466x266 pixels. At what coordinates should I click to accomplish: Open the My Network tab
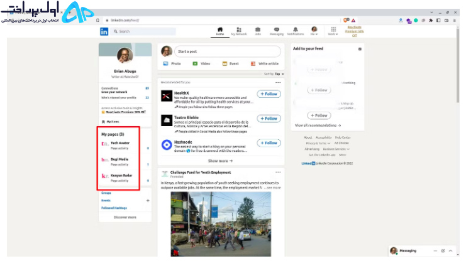239,31
